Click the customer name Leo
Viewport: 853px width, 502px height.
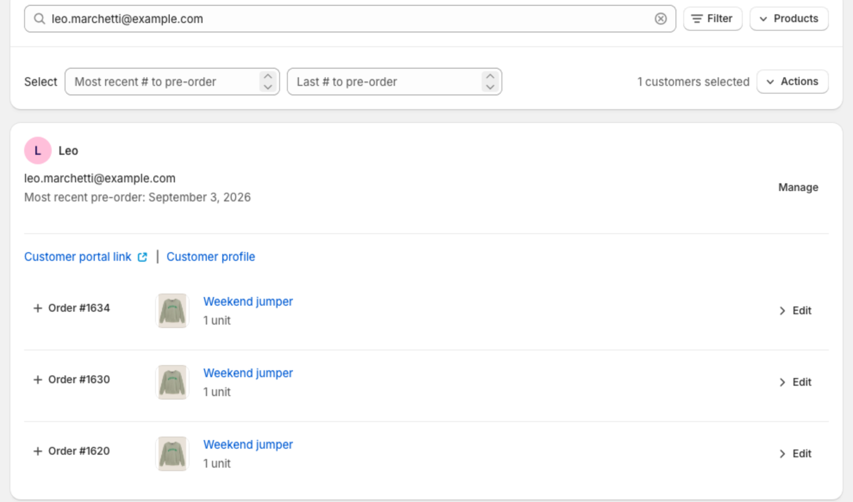point(68,150)
